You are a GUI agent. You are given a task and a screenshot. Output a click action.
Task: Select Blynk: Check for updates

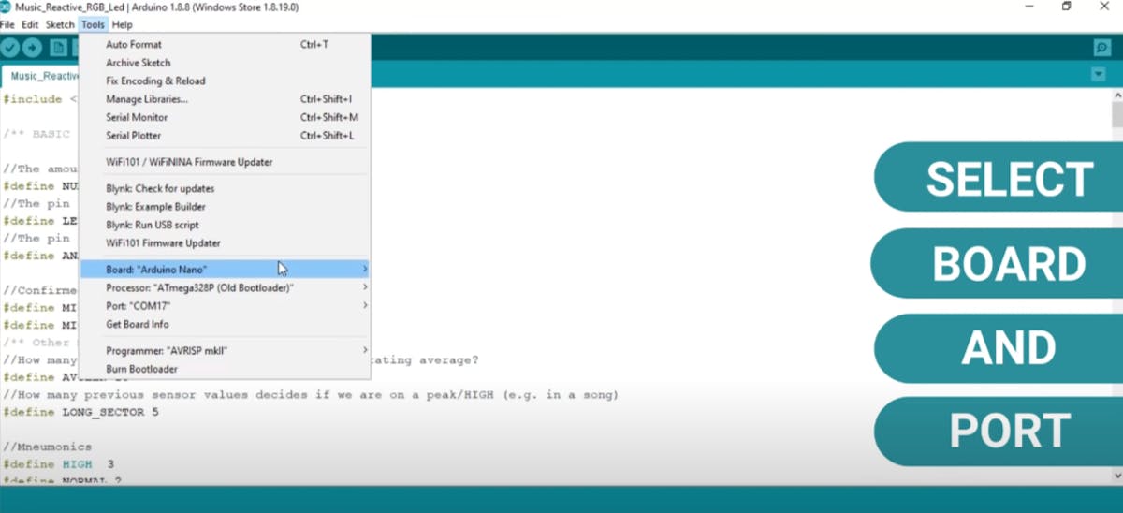[x=225, y=188]
